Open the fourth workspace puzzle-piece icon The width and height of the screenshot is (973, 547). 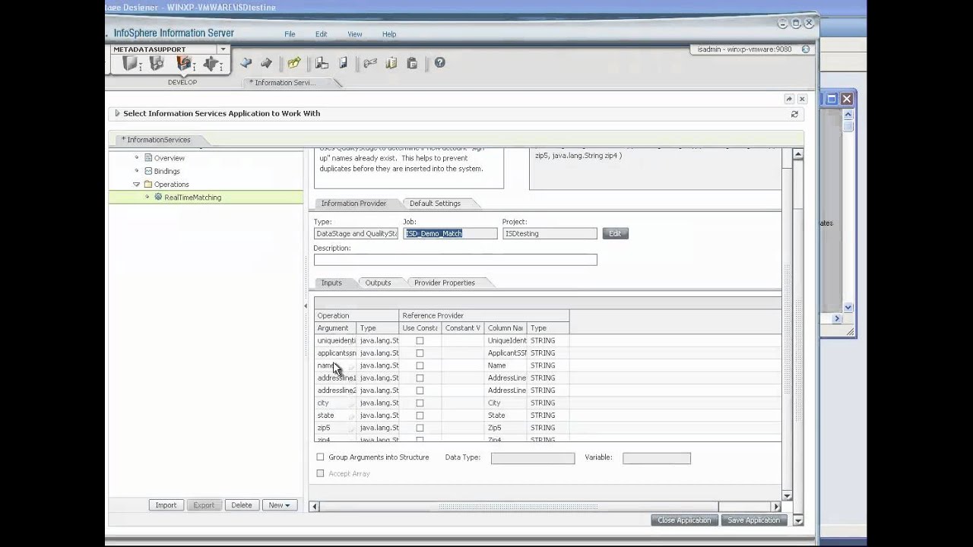[x=211, y=64]
